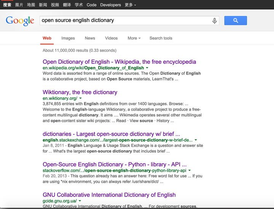Open Search tools options
Screen dimensions: 274x209
tap(161, 38)
